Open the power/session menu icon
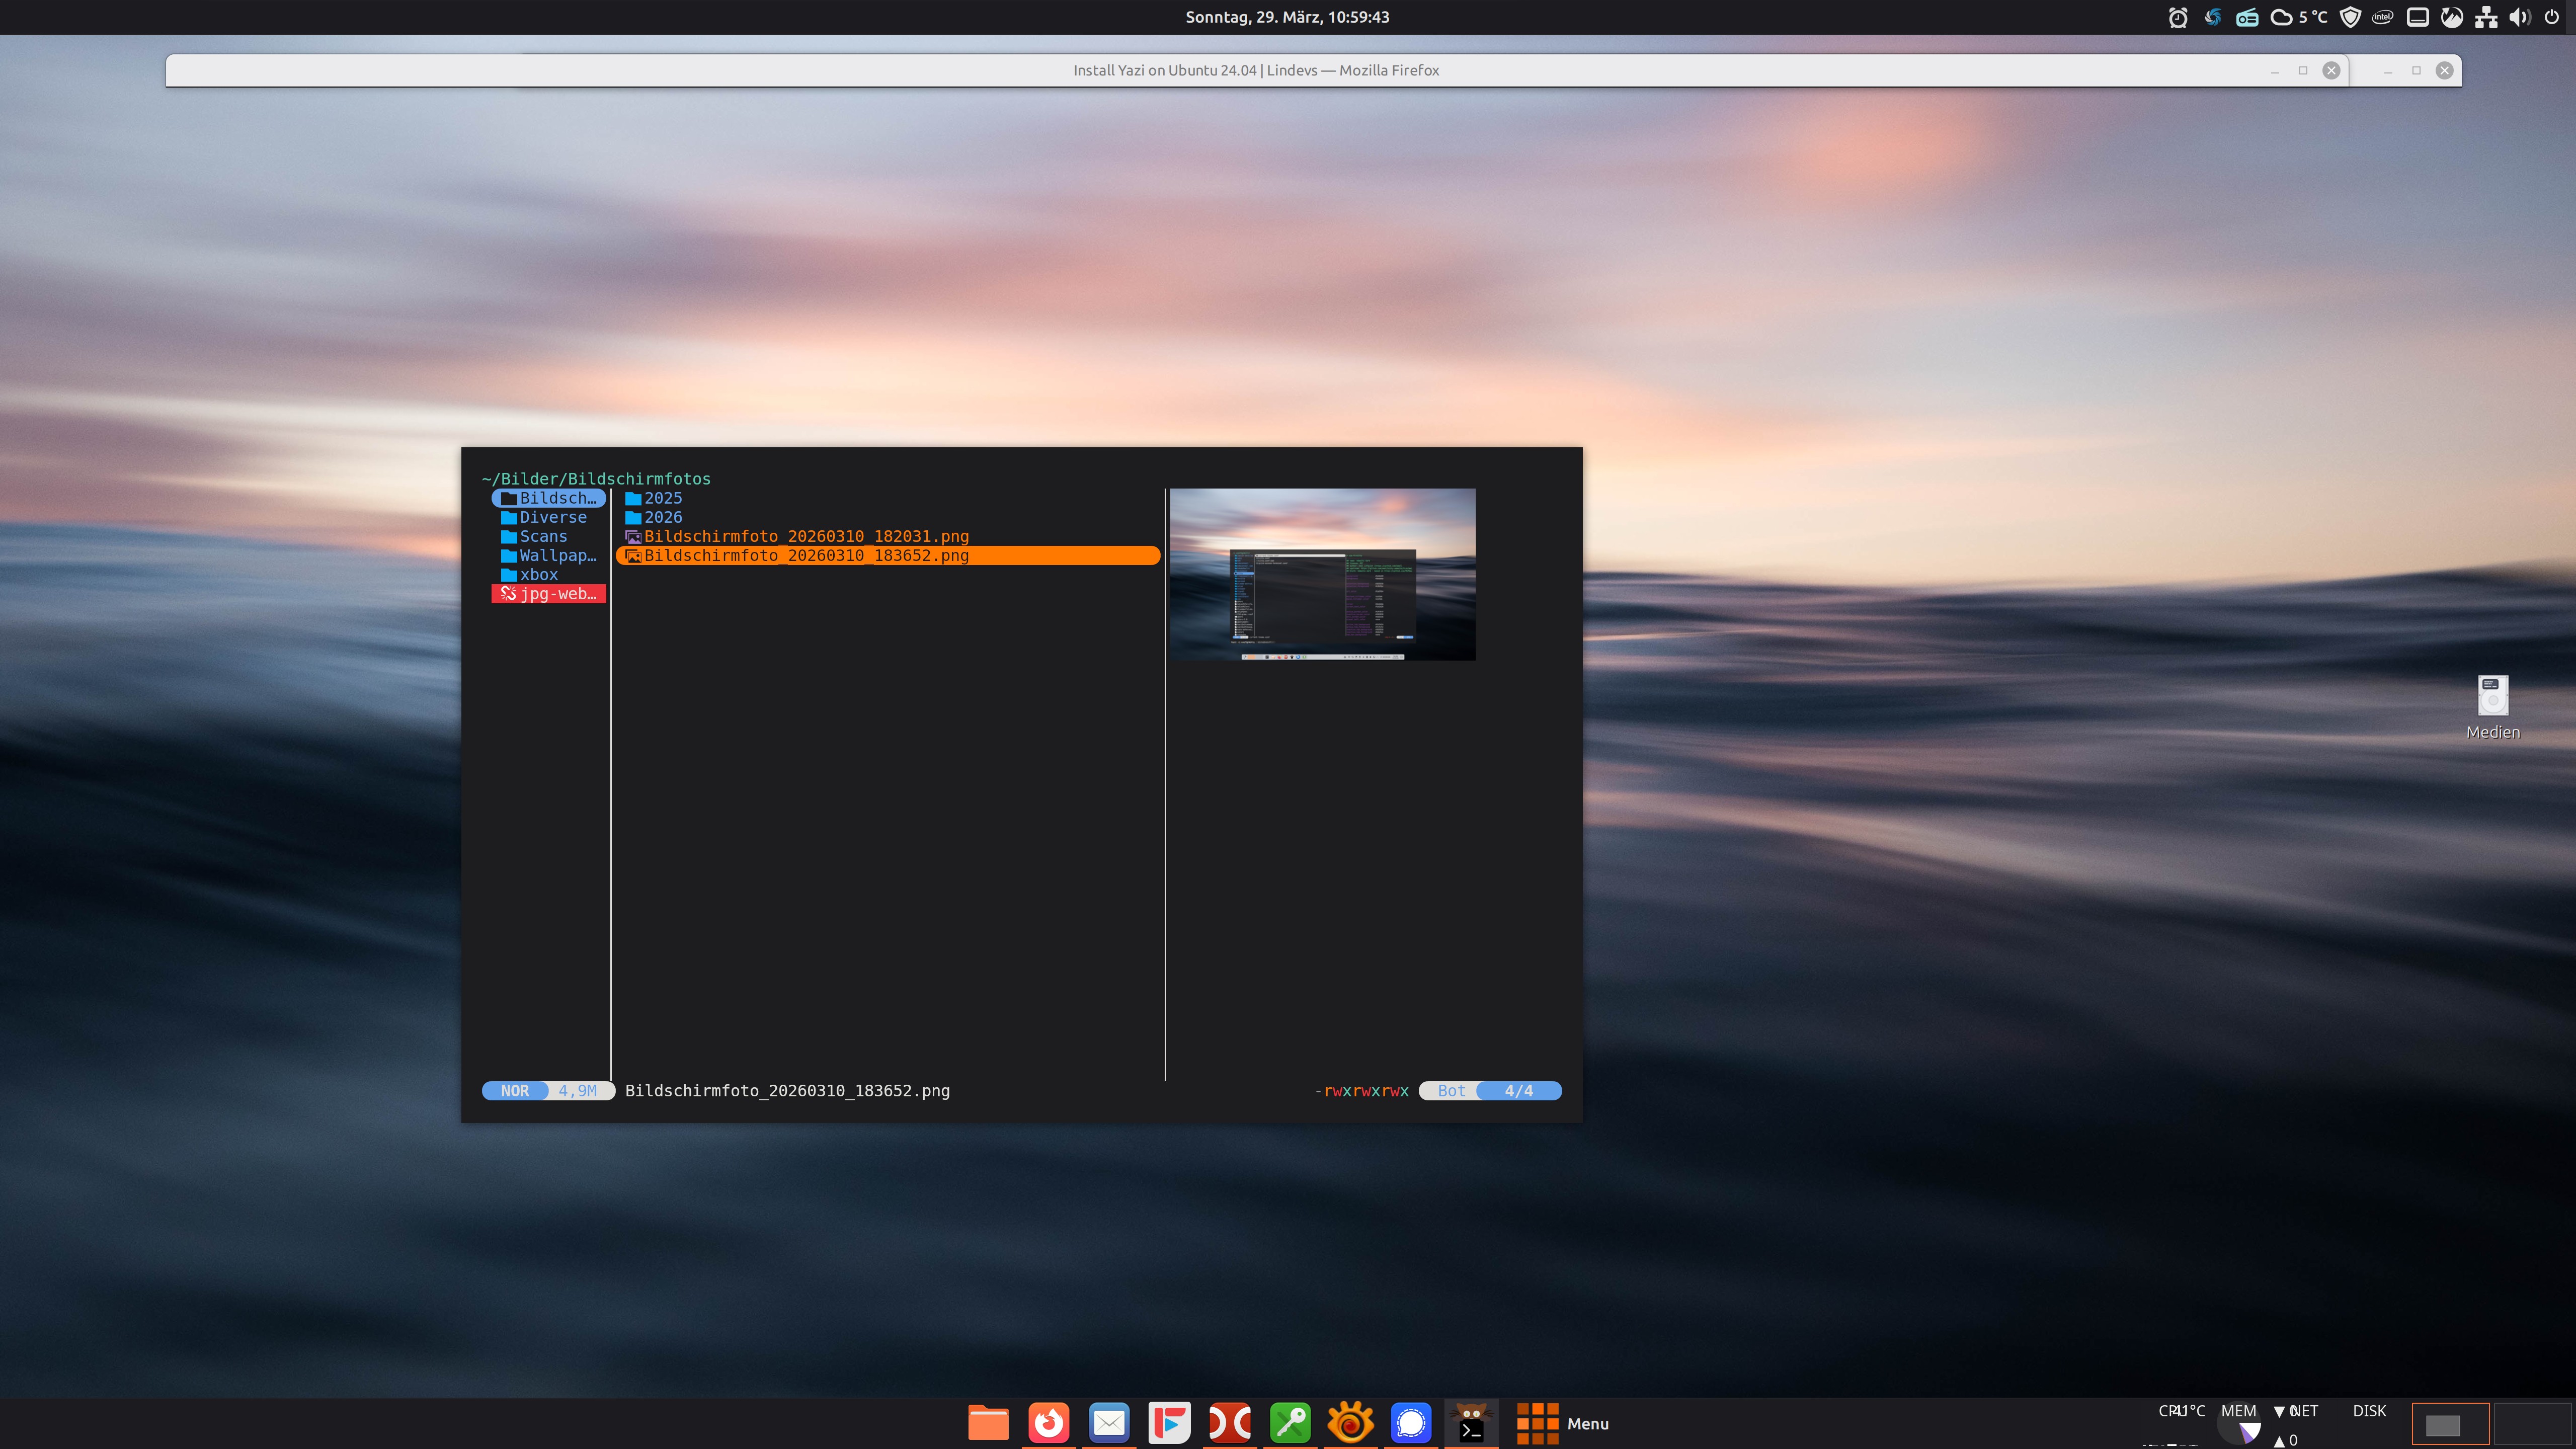The width and height of the screenshot is (2576, 1449). [2552, 17]
